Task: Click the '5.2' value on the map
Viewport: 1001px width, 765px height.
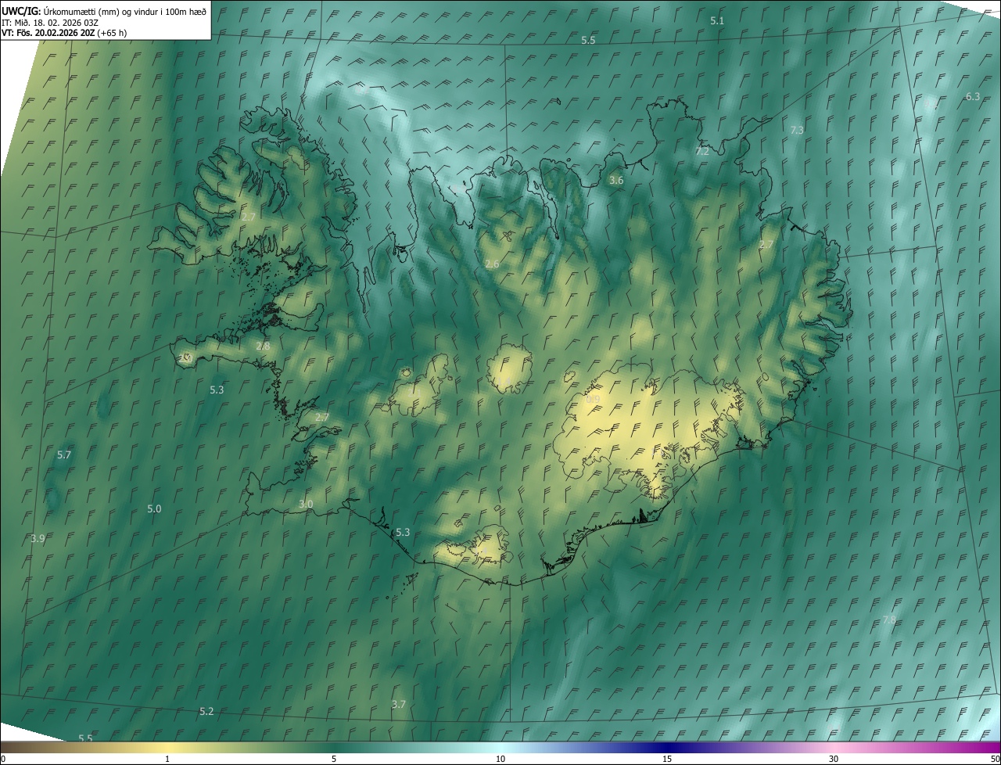Action: pyautogui.click(x=206, y=711)
